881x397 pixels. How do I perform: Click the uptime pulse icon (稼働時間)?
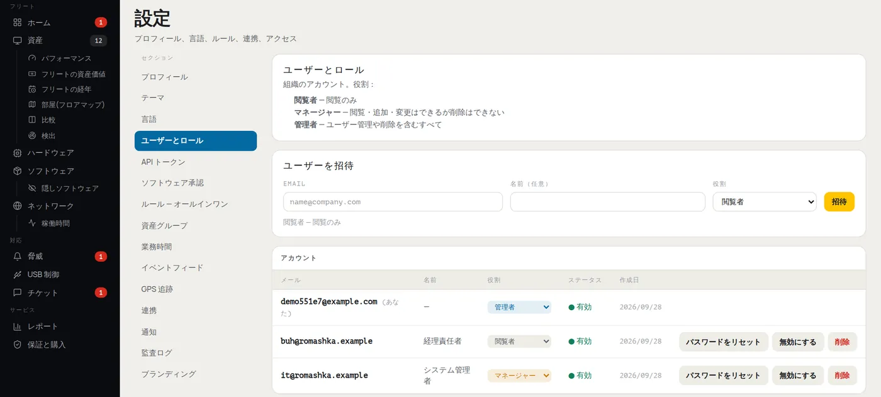[33, 223]
